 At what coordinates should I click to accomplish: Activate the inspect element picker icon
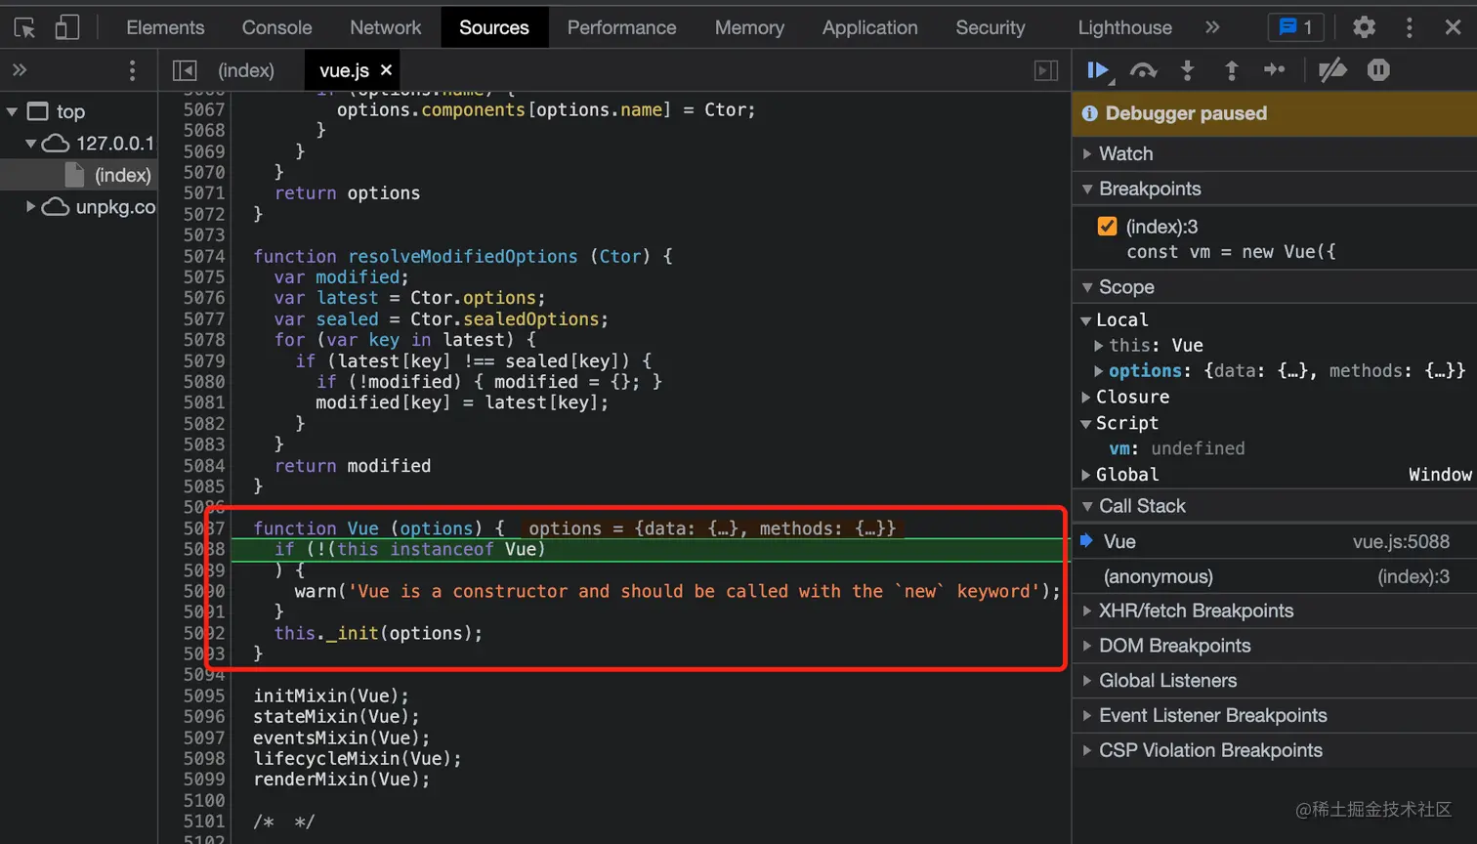coord(25,27)
